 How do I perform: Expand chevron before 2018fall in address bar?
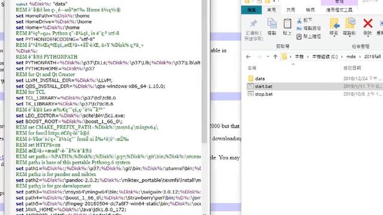(x=360, y=57)
